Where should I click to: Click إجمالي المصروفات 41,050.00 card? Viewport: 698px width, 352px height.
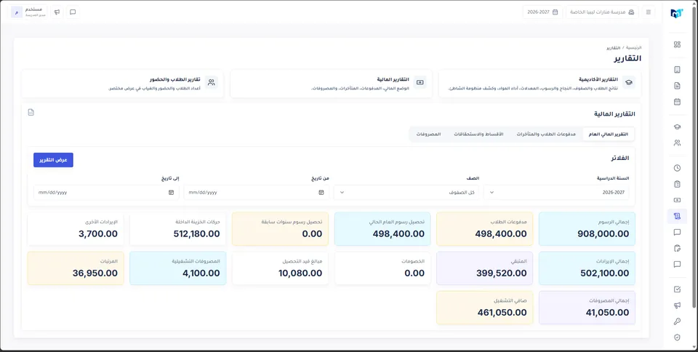point(587,308)
